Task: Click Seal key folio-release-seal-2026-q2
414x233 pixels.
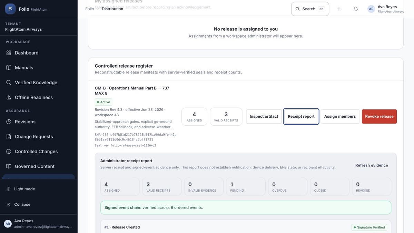Action: (x=126, y=146)
